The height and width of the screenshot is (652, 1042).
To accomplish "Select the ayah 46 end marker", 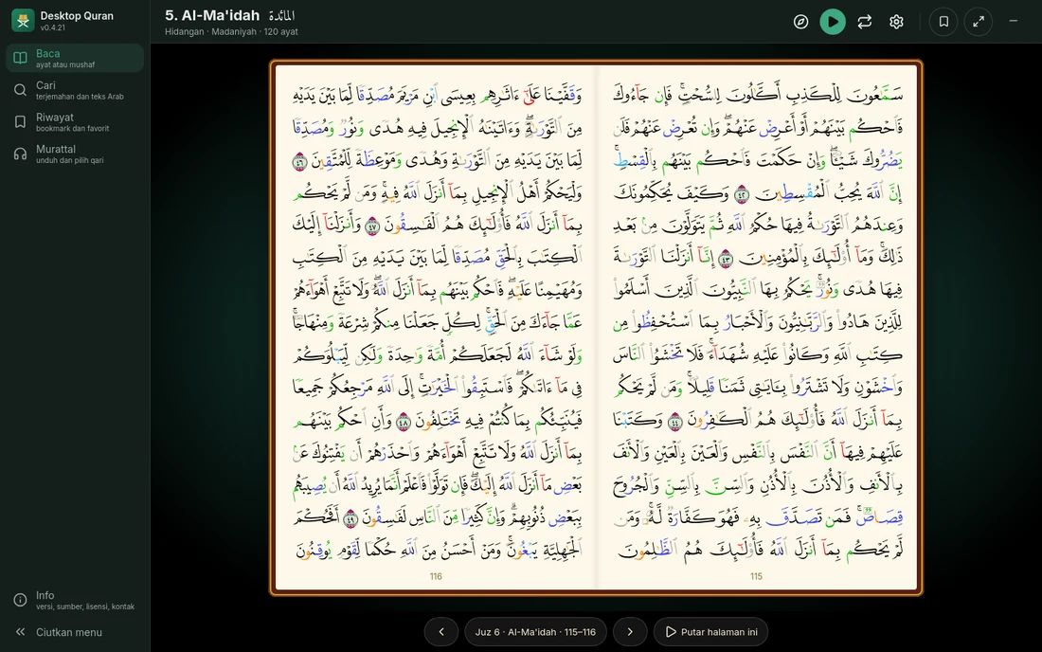I will click(x=299, y=161).
